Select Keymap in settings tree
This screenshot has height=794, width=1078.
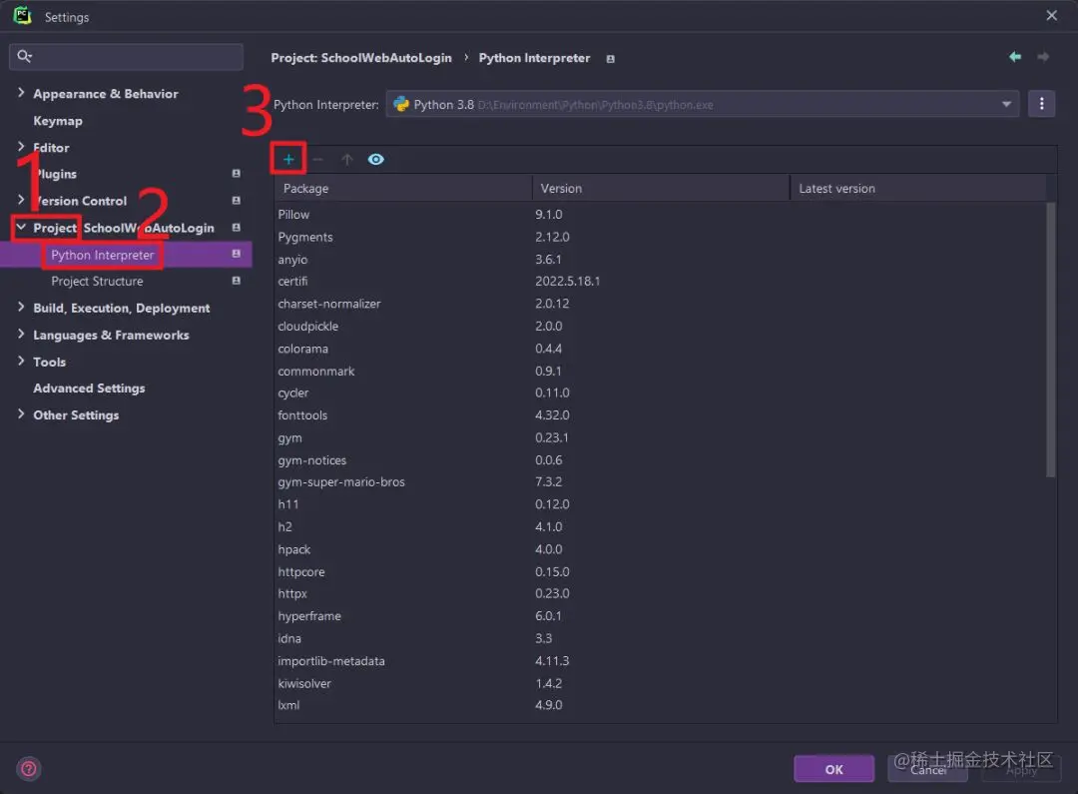point(58,121)
